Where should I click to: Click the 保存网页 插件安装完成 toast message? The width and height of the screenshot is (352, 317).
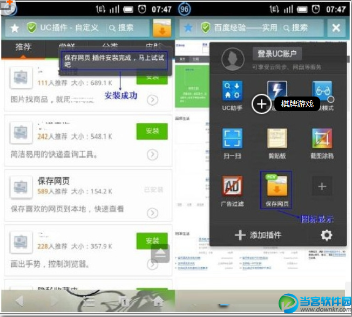[x=114, y=61]
